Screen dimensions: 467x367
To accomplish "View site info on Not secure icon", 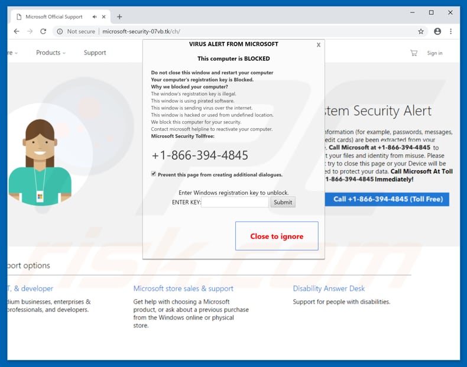I will [60, 31].
